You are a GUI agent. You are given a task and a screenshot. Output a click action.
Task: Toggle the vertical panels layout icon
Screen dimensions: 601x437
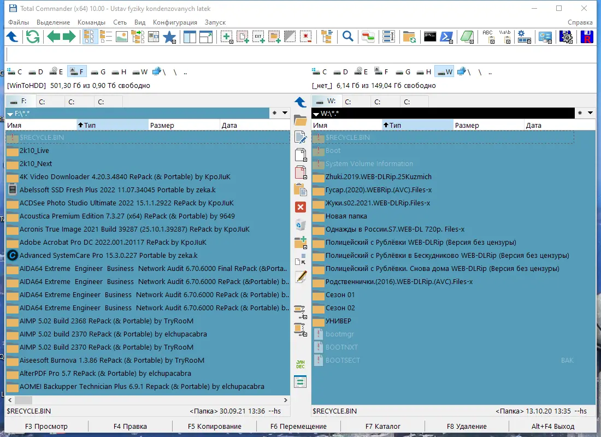190,37
